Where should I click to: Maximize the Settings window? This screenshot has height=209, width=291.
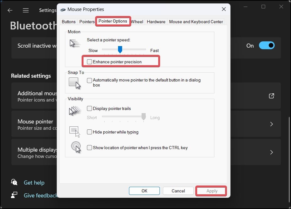[x=263, y=7]
